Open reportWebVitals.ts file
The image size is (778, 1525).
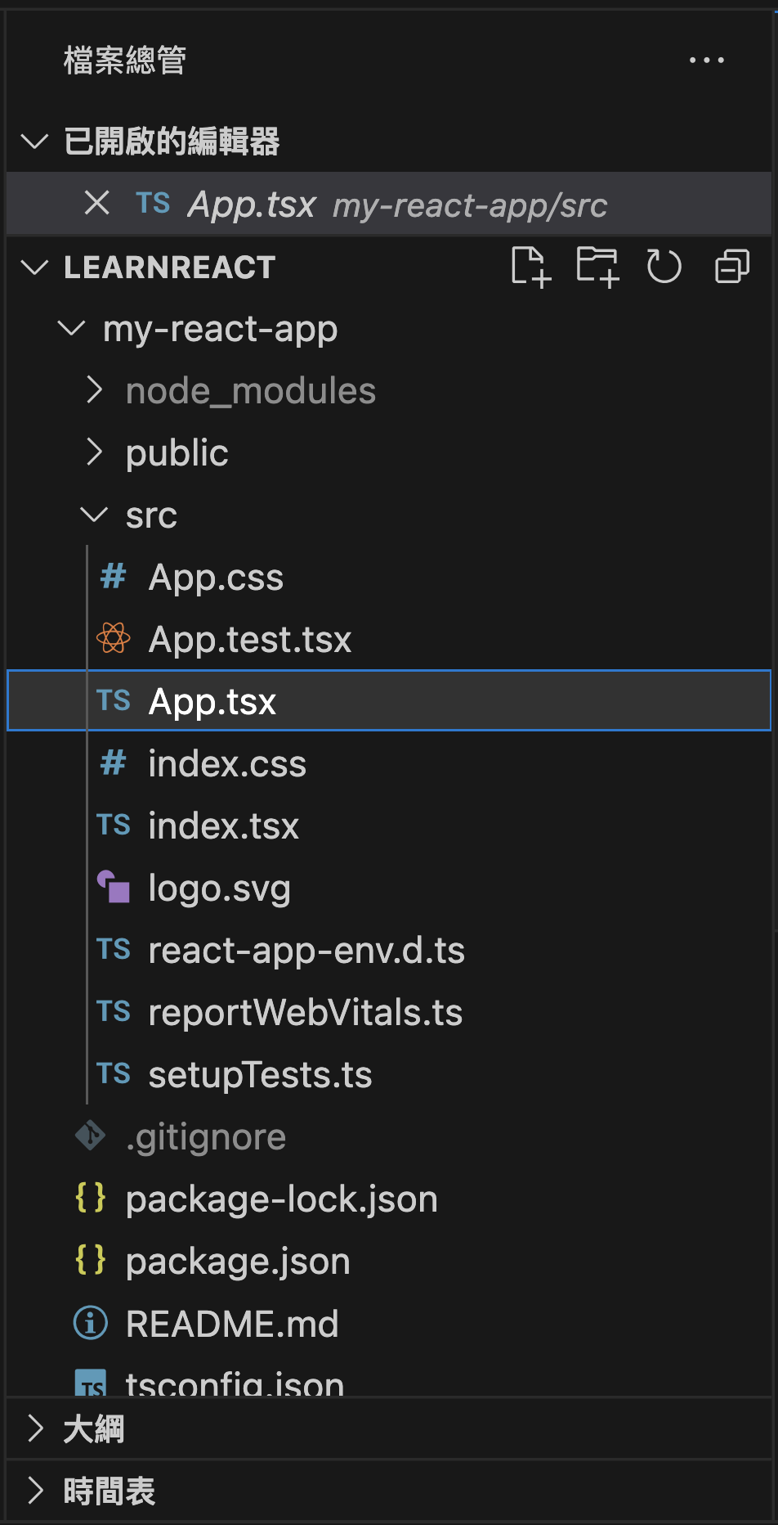click(306, 1013)
